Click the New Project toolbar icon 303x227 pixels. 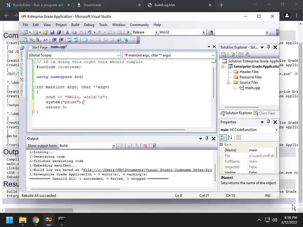[x=25, y=32]
